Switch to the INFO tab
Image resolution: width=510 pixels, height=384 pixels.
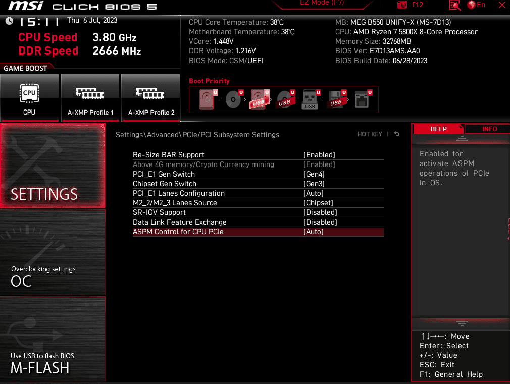pos(489,129)
